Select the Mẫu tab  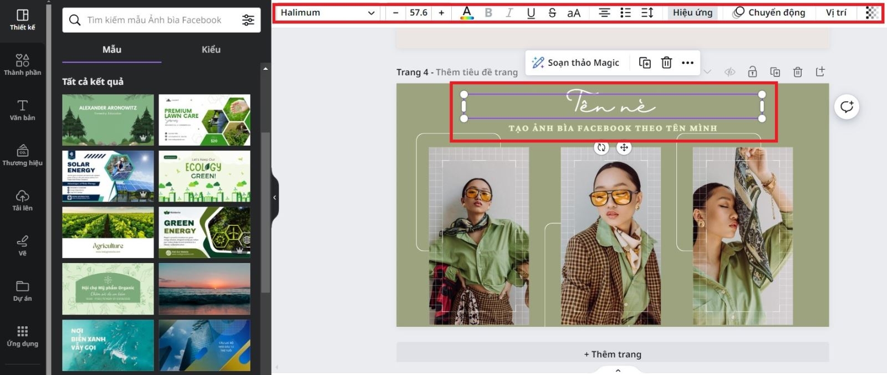111,49
